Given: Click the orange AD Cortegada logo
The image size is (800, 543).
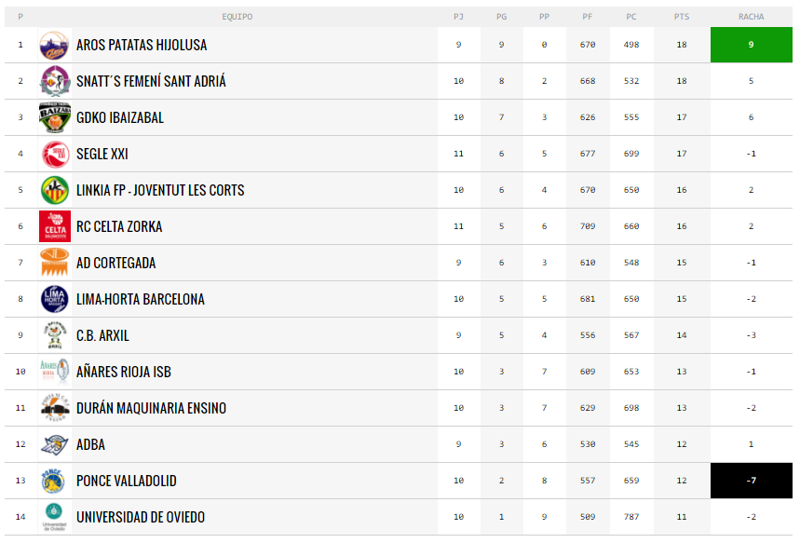Looking at the screenshot, I should click(x=55, y=263).
